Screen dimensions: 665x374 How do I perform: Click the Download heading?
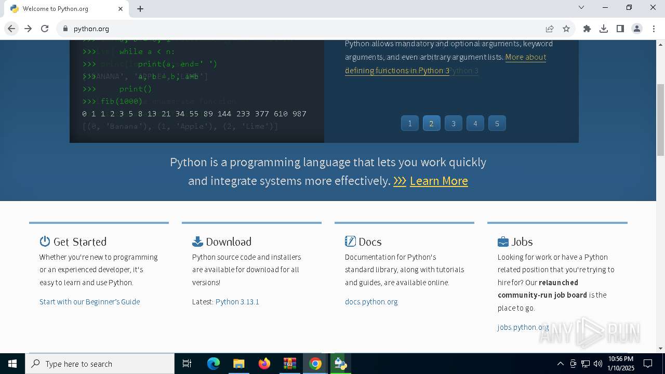click(x=229, y=242)
